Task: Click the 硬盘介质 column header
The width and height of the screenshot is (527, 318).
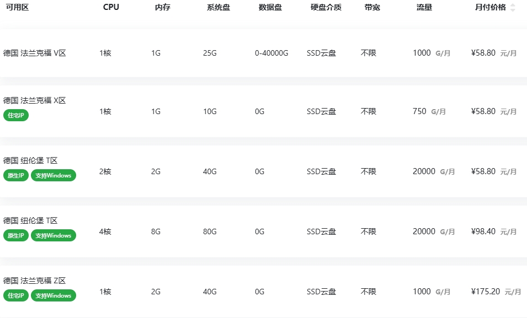Action: (x=326, y=7)
